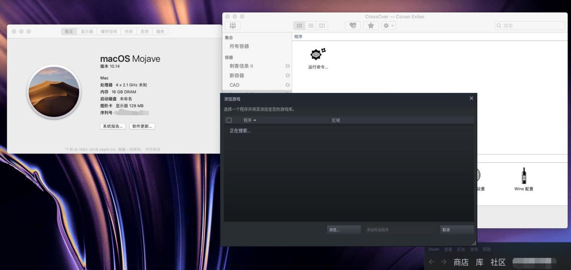Go to the Steam 商店 tab

[461, 262]
